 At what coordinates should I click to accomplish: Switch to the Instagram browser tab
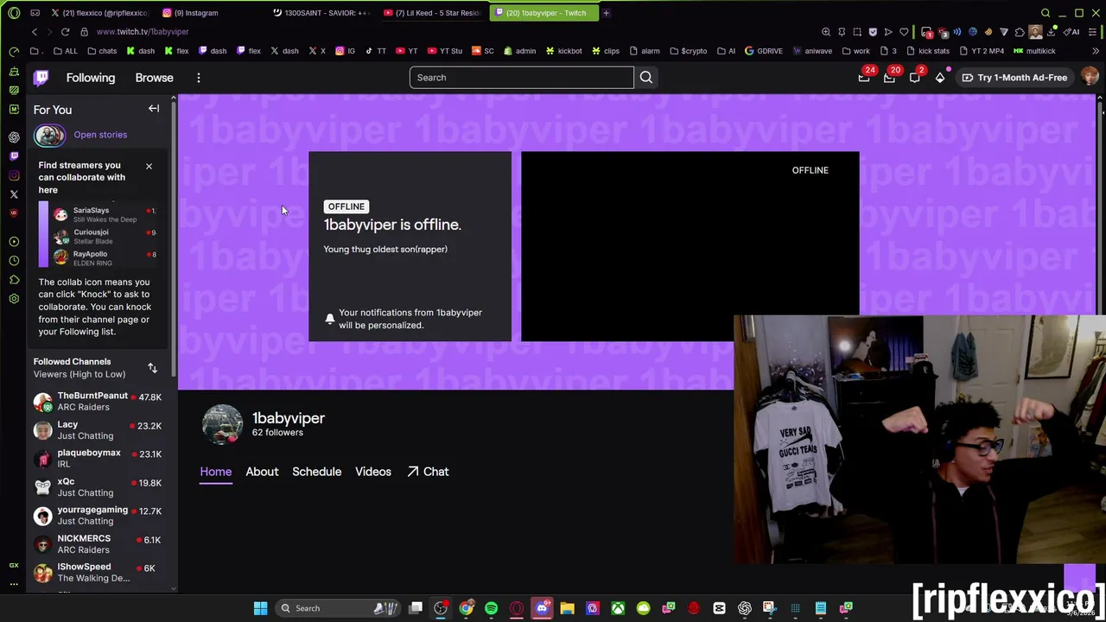click(x=212, y=13)
